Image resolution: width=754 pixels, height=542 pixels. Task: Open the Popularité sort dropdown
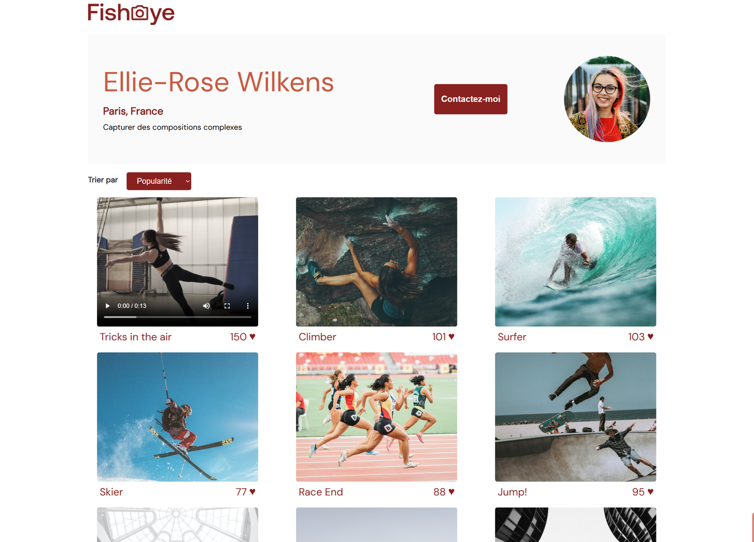pyautogui.click(x=159, y=181)
